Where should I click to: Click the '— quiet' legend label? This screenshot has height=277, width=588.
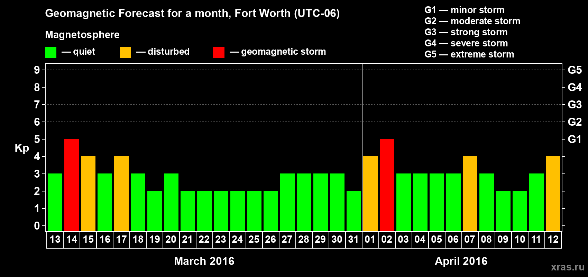[78, 52]
